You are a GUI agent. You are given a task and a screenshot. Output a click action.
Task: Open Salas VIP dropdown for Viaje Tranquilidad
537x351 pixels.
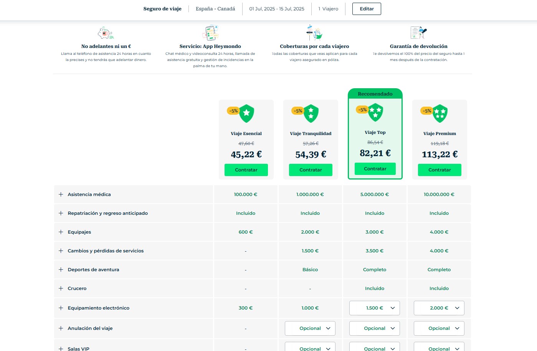point(310,346)
